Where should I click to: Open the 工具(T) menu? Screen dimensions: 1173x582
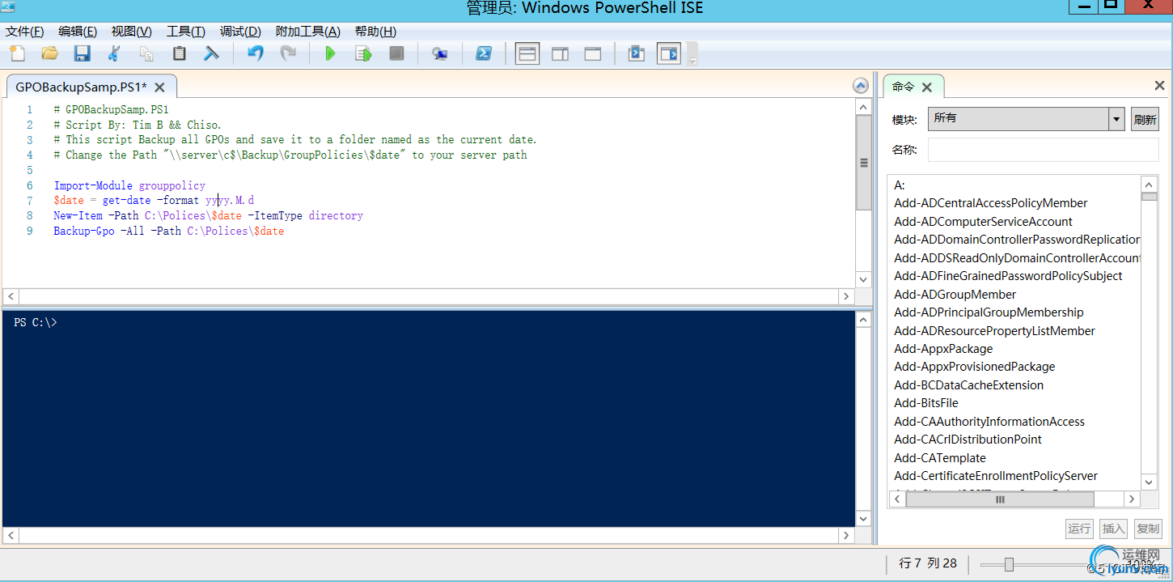185,31
